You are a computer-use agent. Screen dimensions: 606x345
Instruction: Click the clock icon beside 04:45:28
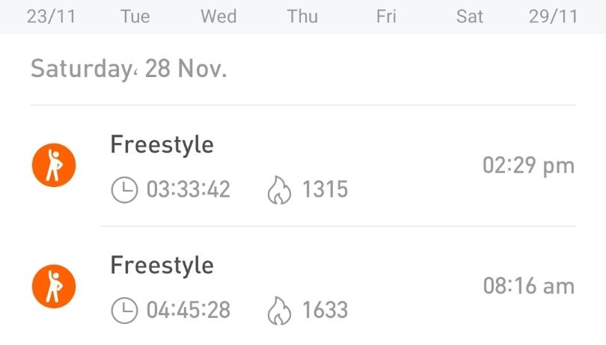pyautogui.click(x=124, y=310)
